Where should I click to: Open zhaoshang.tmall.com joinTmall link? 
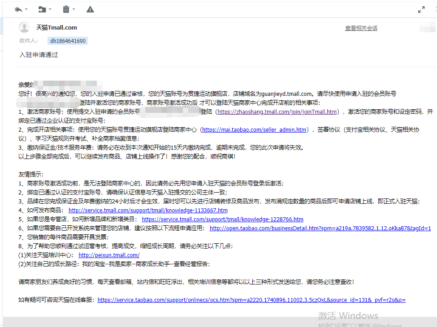click(277, 112)
